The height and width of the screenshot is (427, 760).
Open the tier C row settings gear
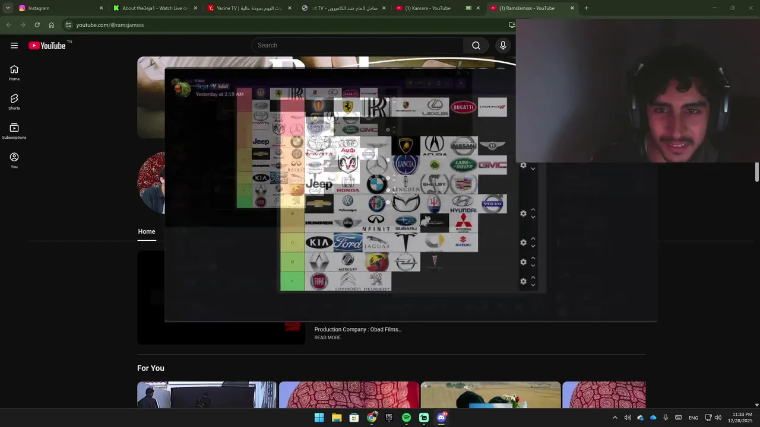coord(523,242)
